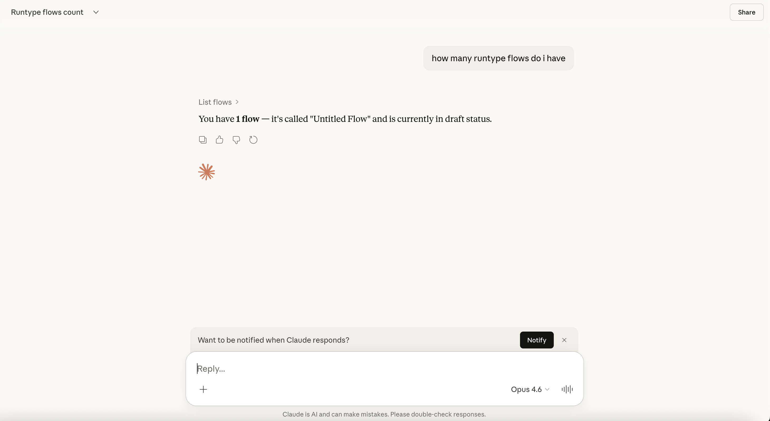
Task: Copy the assistant's response
Action: tap(203, 140)
